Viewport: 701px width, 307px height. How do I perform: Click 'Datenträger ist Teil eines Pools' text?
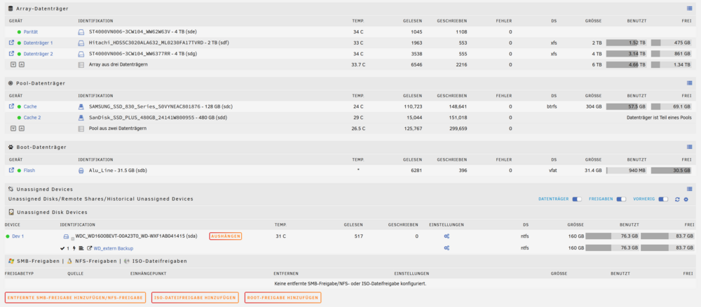click(660, 117)
